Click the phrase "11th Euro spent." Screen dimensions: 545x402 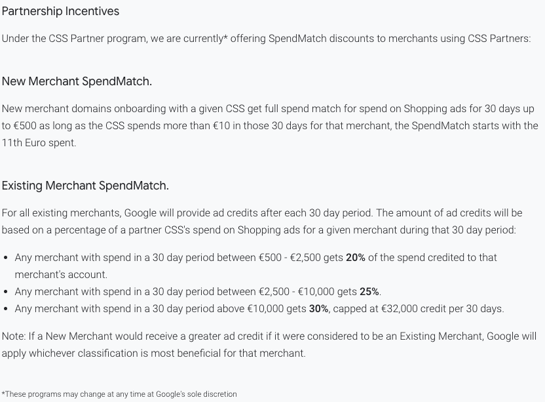pos(39,142)
